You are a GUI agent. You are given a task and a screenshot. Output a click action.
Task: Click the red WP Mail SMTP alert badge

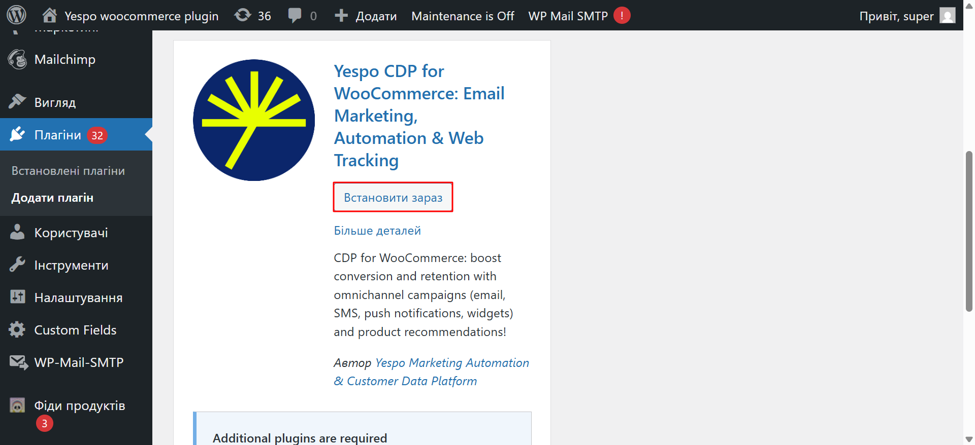622,15
